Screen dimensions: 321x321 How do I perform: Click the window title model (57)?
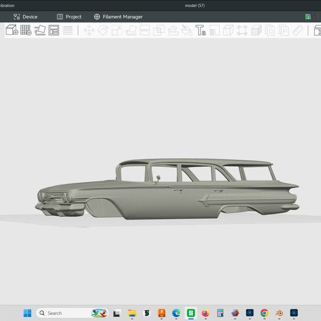click(195, 6)
